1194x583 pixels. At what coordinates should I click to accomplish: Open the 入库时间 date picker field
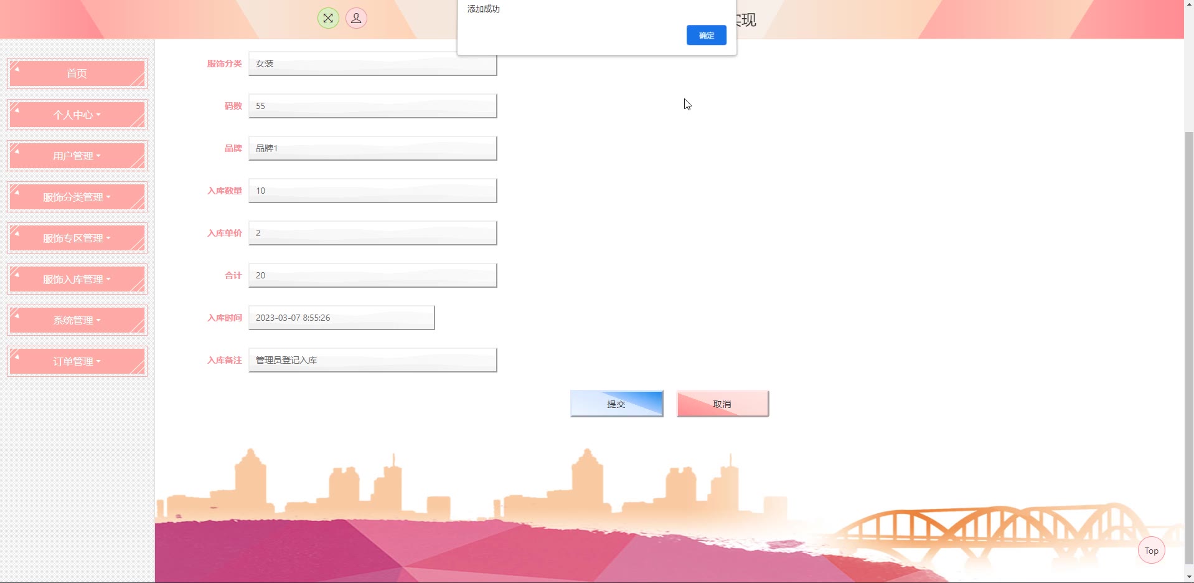341,318
